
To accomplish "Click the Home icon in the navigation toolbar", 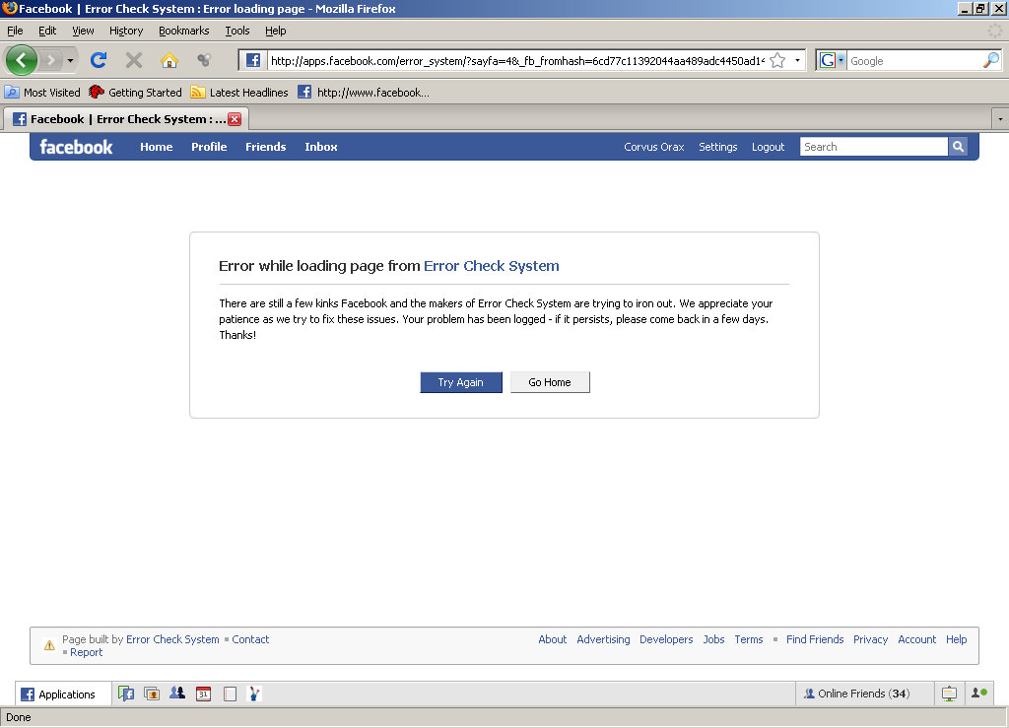I will [x=169, y=60].
